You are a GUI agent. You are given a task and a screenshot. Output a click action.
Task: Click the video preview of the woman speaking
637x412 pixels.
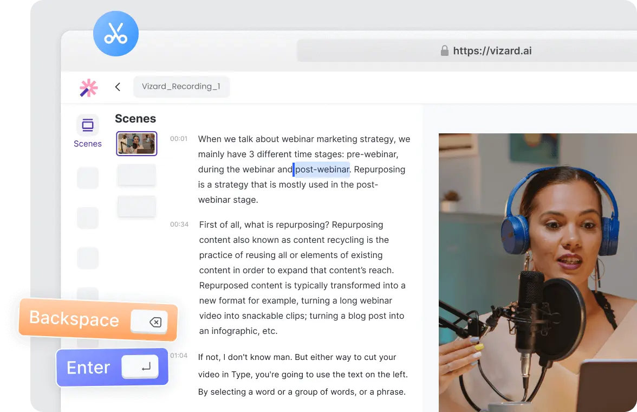coord(537,273)
